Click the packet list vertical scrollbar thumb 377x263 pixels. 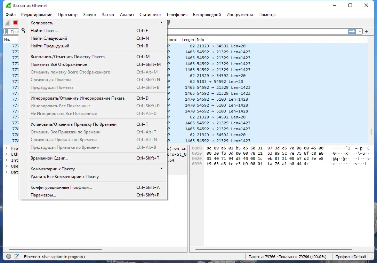371,132
